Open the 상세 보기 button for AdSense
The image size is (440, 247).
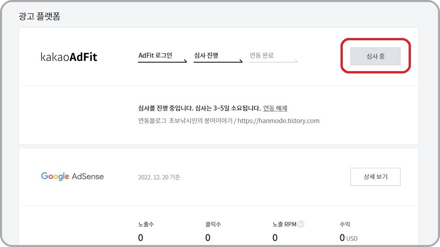tap(375, 177)
